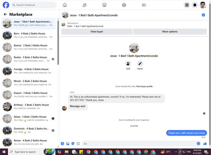The width and height of the screenshot is (211, 155).
Task: Click the pencil Name edit icon
Action: click(x=140, y=64)
